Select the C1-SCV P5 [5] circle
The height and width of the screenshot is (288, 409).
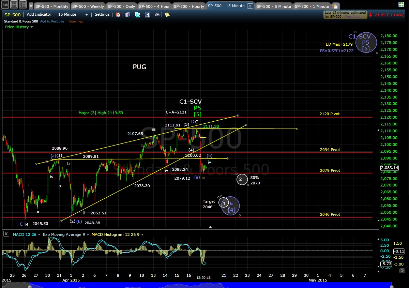pyautogui.click(x=366, y=43)
